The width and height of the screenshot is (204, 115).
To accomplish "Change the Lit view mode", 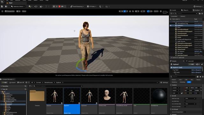I will tap(18, 11).
